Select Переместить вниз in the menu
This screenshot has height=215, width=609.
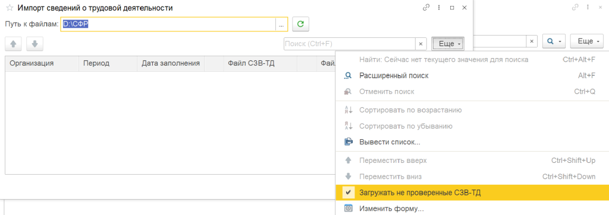point(472,177)
